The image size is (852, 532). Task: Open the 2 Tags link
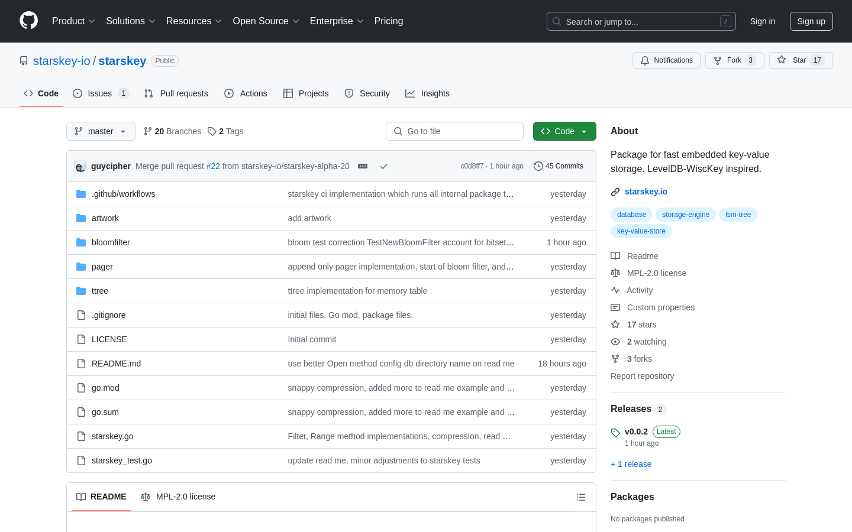[x=225, y=131]
